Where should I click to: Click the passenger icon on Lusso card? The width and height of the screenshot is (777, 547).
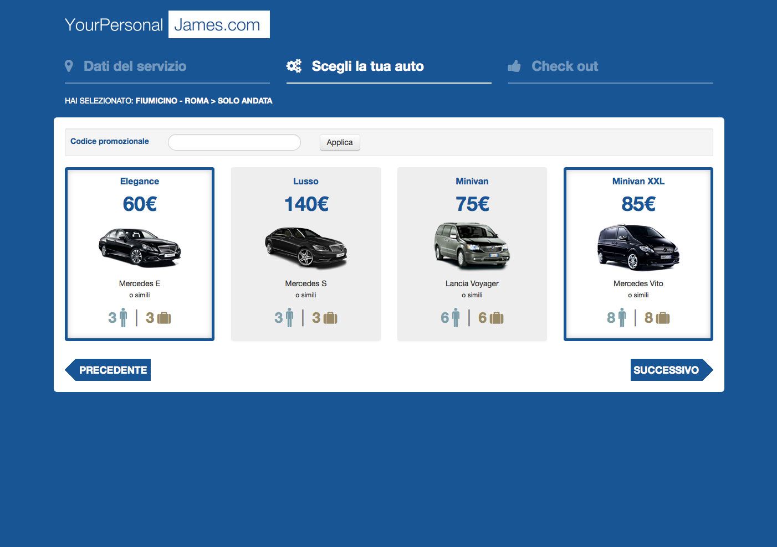[x=289, y=318]
